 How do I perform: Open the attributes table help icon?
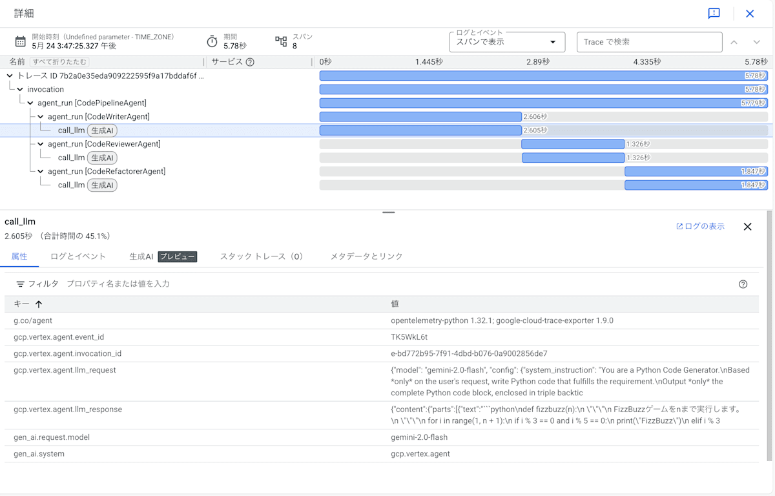(743, 284)
